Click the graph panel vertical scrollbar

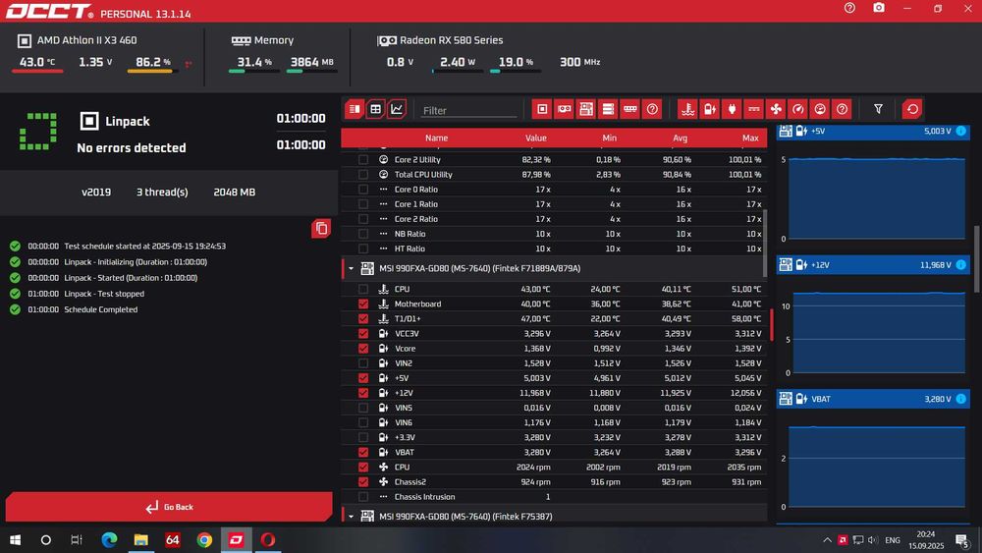[x=977, y=258]
